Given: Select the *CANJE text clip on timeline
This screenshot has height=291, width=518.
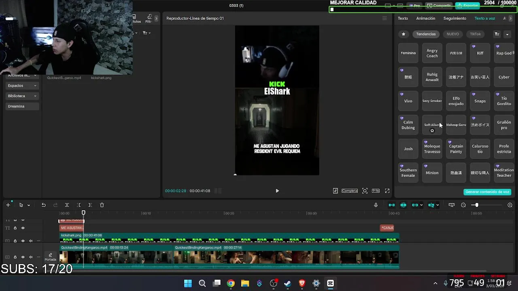Looking at the screenshot, I should pyautogui.click(x=387, y=228).
